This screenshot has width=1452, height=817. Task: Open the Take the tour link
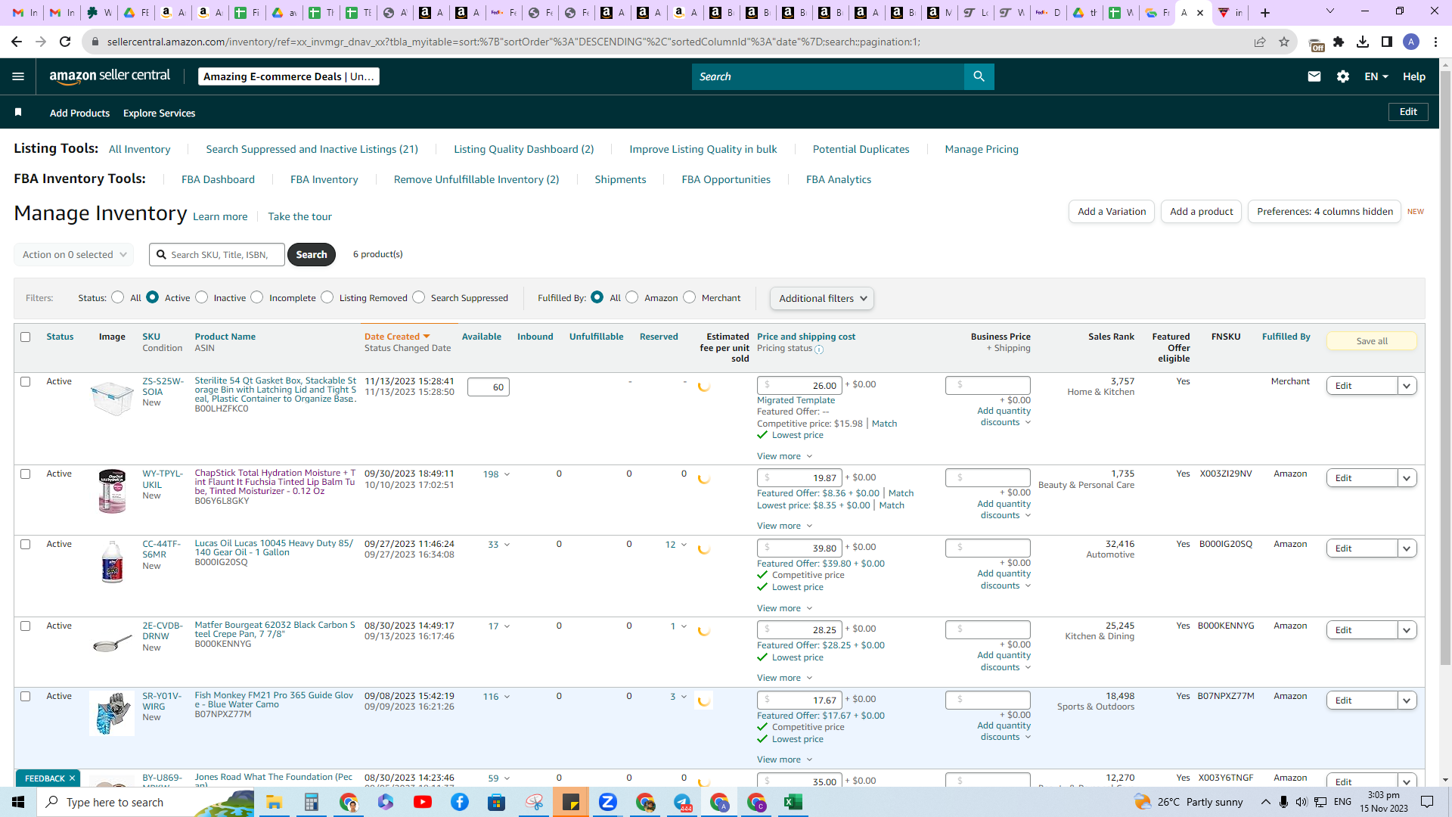pyautogui.click(x=299, y=216)
